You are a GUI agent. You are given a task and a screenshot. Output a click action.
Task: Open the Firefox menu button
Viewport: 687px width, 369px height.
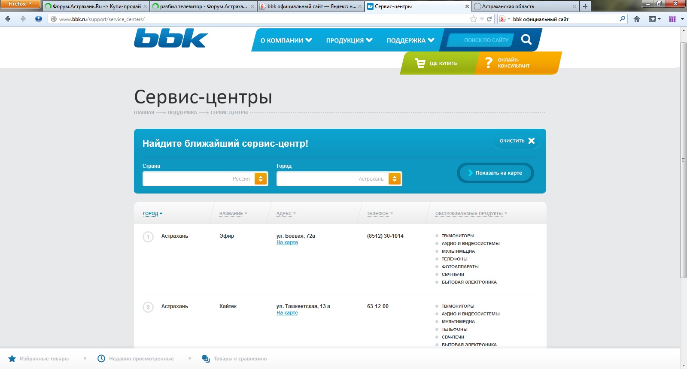(20, 4)
